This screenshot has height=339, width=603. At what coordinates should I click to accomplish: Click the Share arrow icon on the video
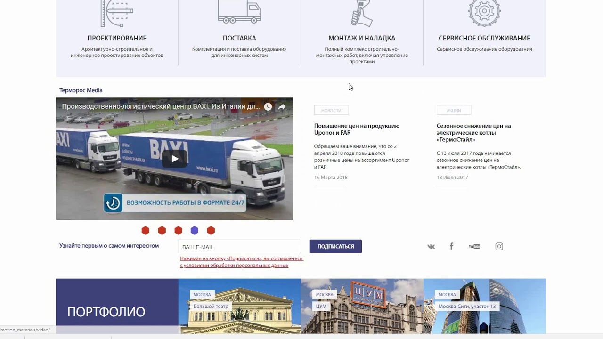click(x=282, y=107)
